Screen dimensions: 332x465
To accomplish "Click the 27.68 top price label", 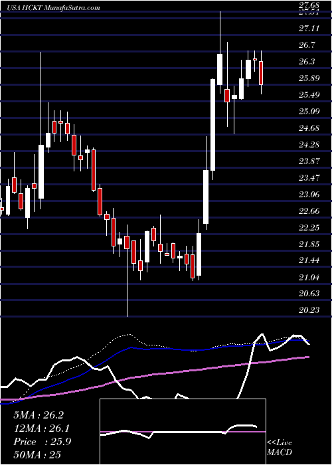I will [x=309, y=5].
